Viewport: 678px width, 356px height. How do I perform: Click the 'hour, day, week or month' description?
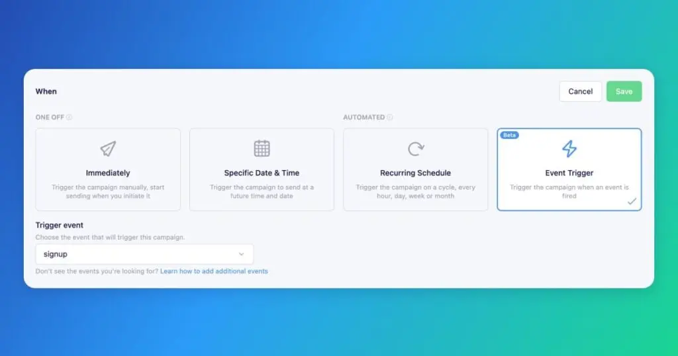point(416,196)
